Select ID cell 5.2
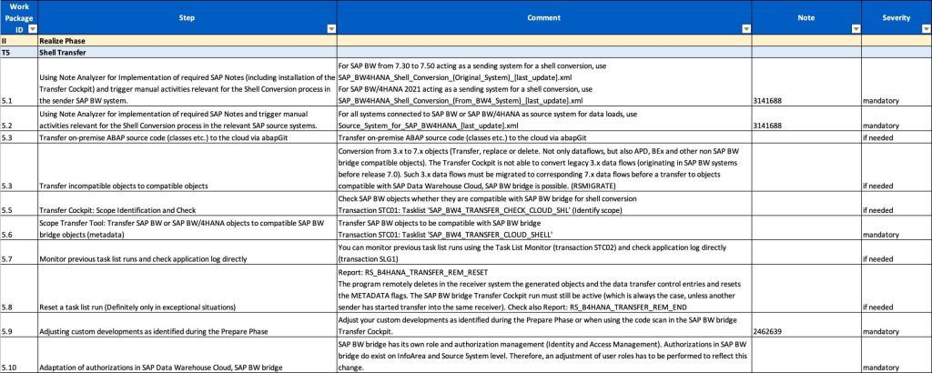The height and width of the screenshot is (373, 932). coord(19,119)
